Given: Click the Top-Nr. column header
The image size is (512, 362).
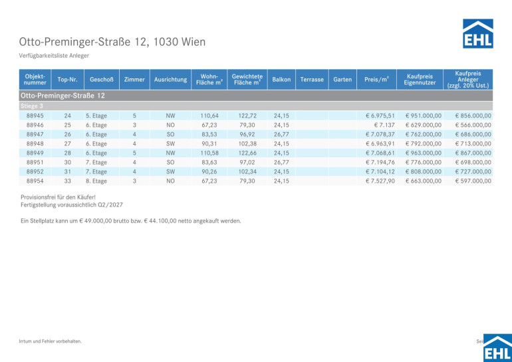Looking at the screenshot, I should (67, 79).
